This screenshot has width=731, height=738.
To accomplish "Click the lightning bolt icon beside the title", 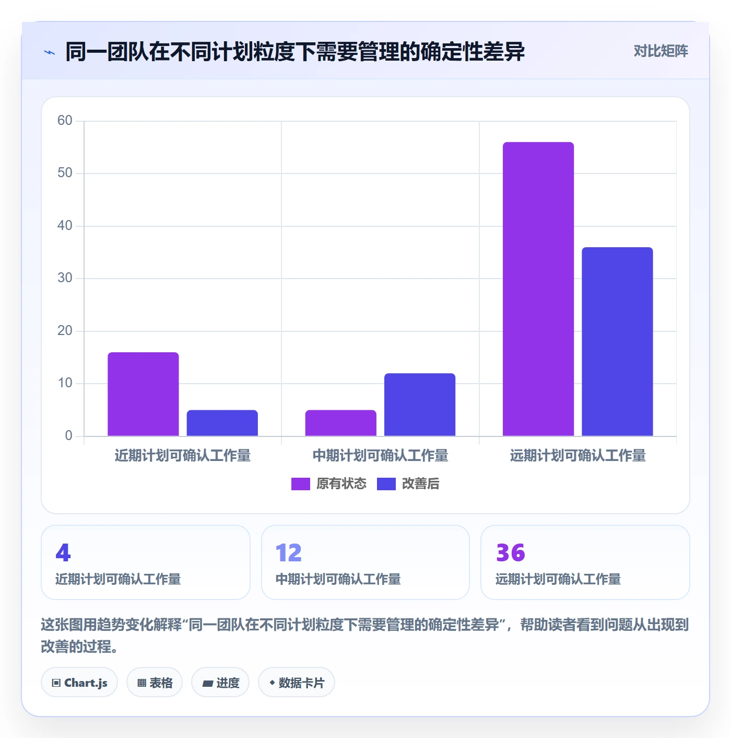I will (x=50, y=52).
